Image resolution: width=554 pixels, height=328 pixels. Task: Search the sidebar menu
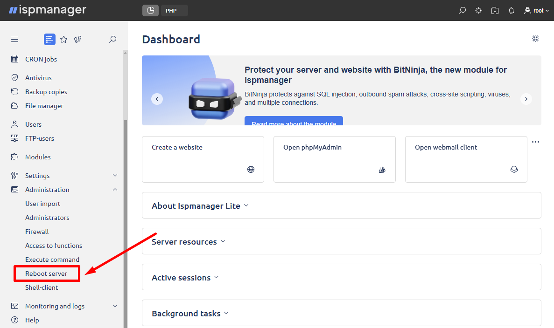coord(112,40)
